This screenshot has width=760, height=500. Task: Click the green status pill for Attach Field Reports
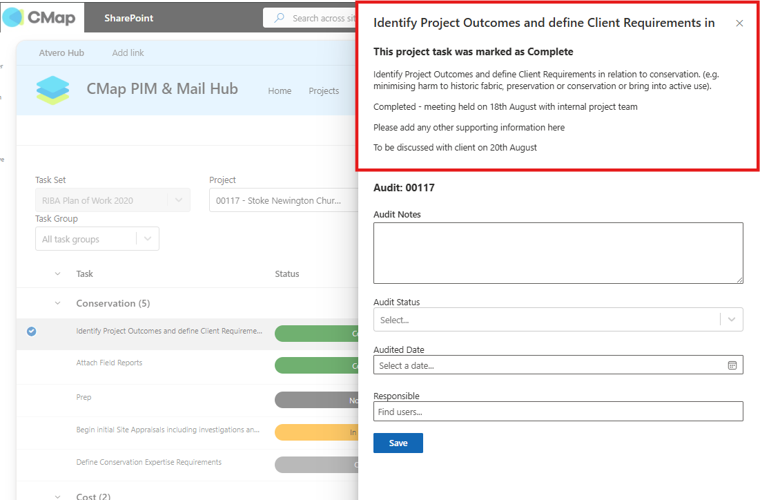coord(317,365)
